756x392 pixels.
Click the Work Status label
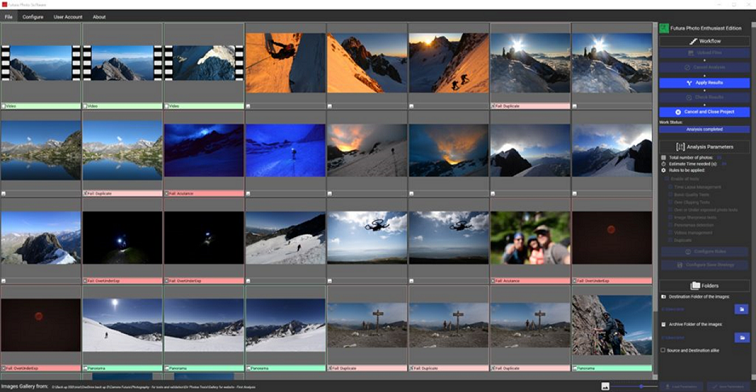click(x=670, y=123)
